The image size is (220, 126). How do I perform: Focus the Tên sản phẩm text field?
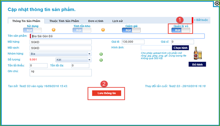point(117,36)
